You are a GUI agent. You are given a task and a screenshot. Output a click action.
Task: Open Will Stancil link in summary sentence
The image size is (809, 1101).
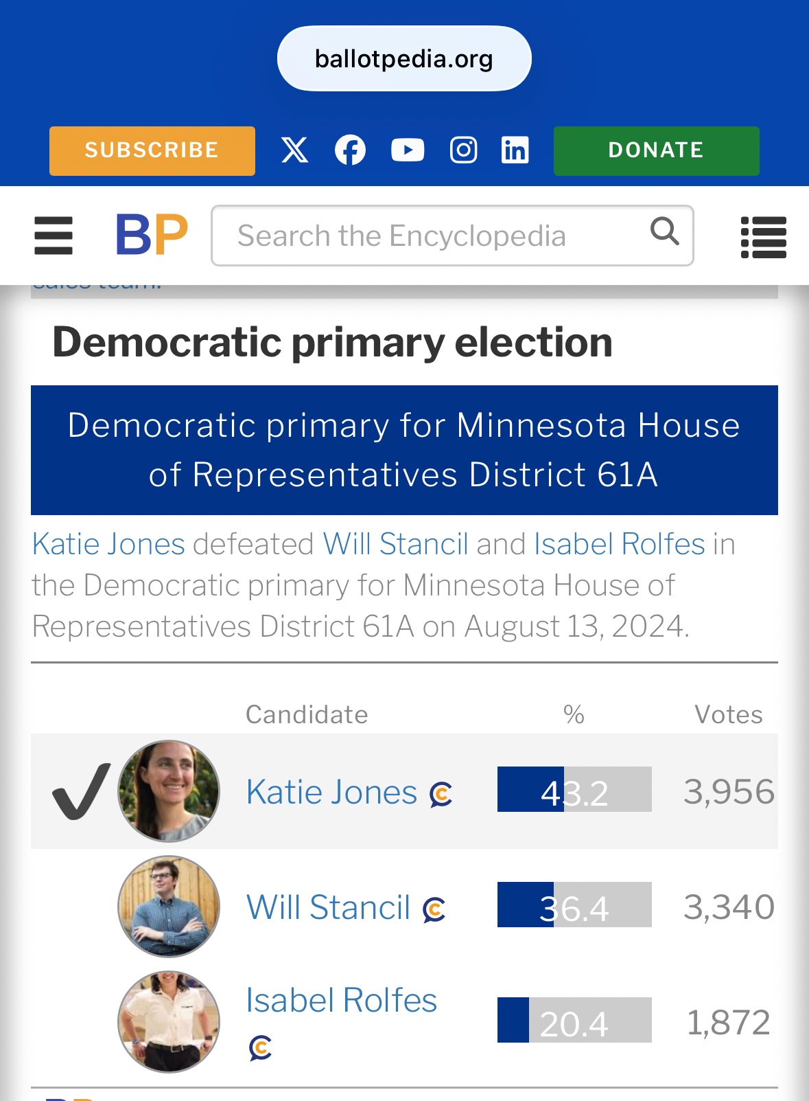[395, 544]
